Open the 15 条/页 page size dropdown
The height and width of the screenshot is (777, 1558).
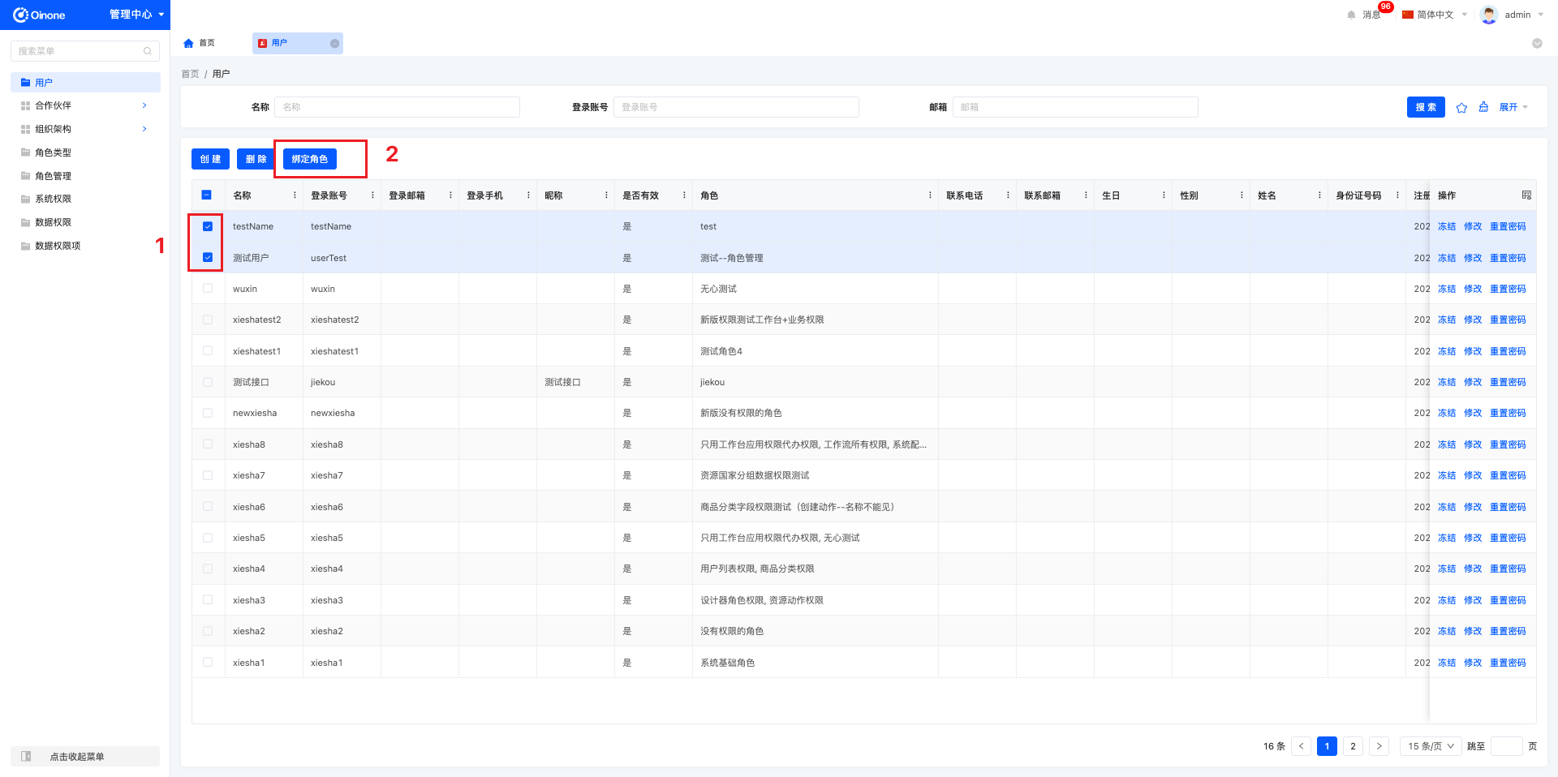1431,746
